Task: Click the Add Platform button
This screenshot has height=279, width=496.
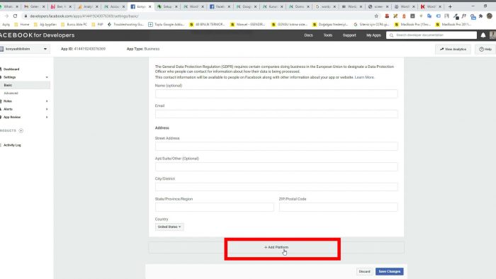Action: point(276,247)
